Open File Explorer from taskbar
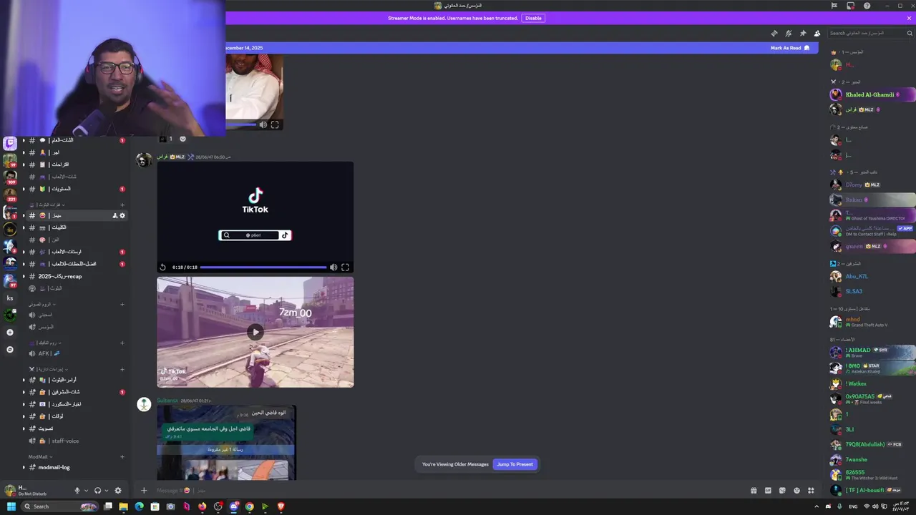 [x=123, y=506]
